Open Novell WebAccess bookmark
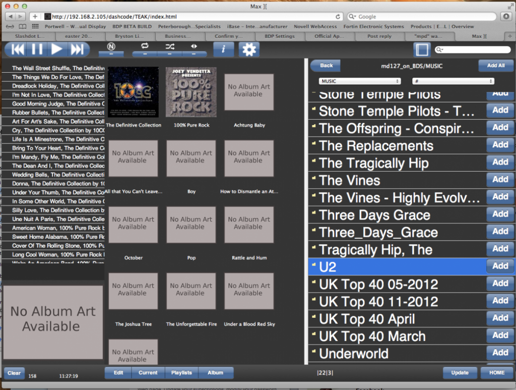 click(x=315, y=26)
